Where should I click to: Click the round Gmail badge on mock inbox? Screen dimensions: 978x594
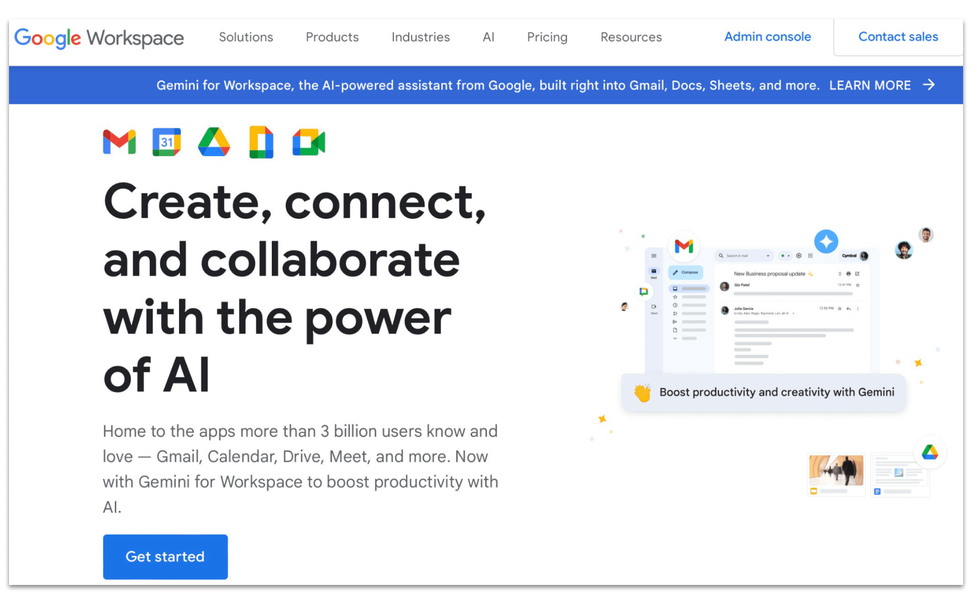[684, 246]
